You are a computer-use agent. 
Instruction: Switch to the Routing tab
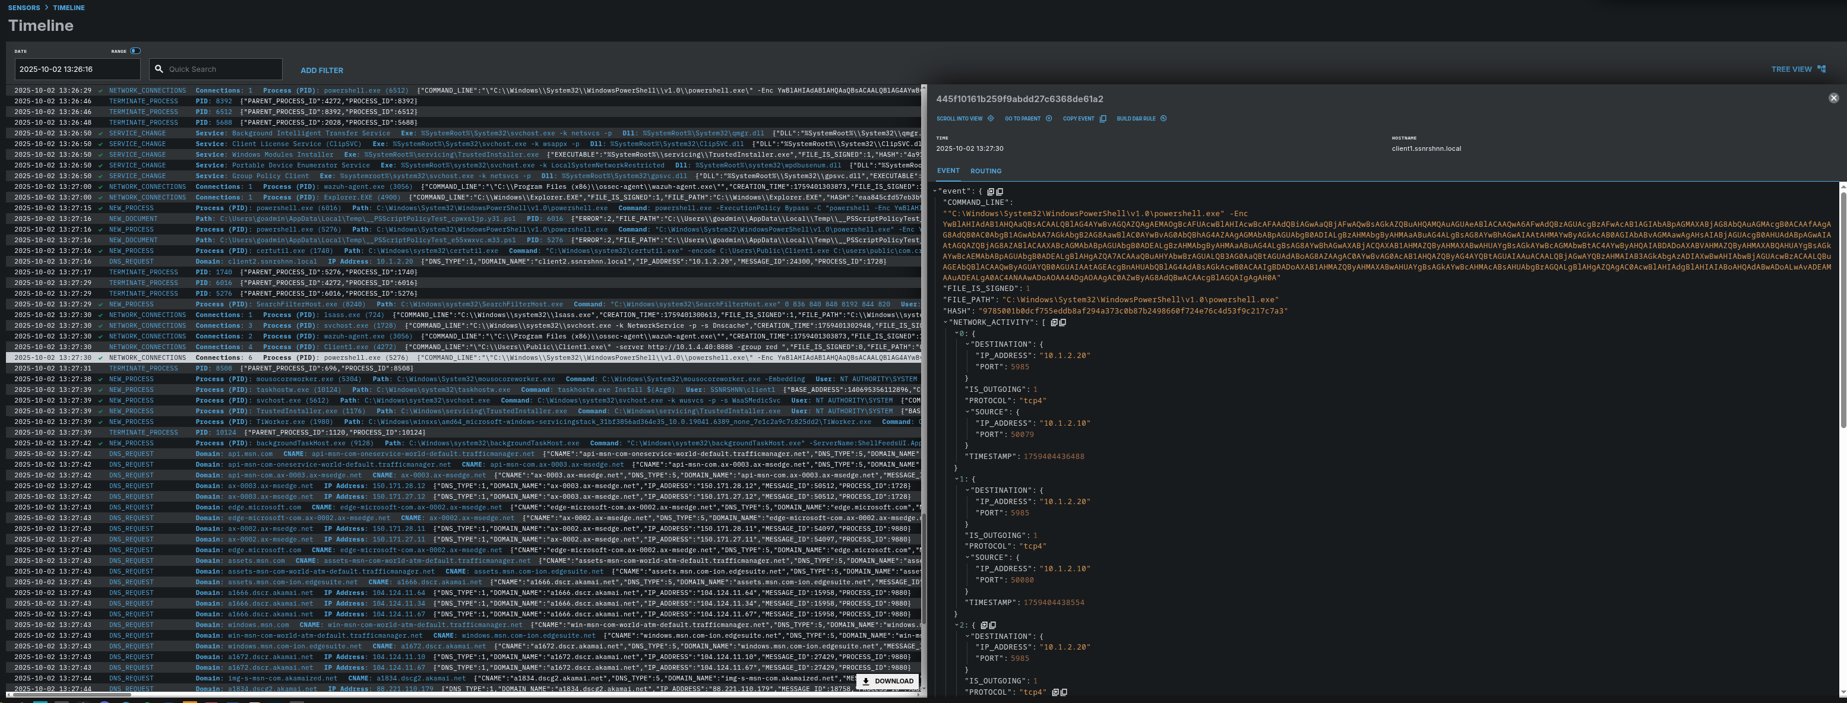(985, 171)
